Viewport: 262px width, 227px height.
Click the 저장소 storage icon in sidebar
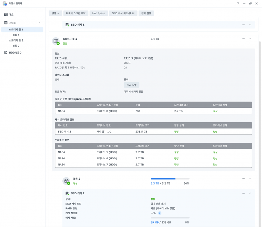(x=6, y=22)
